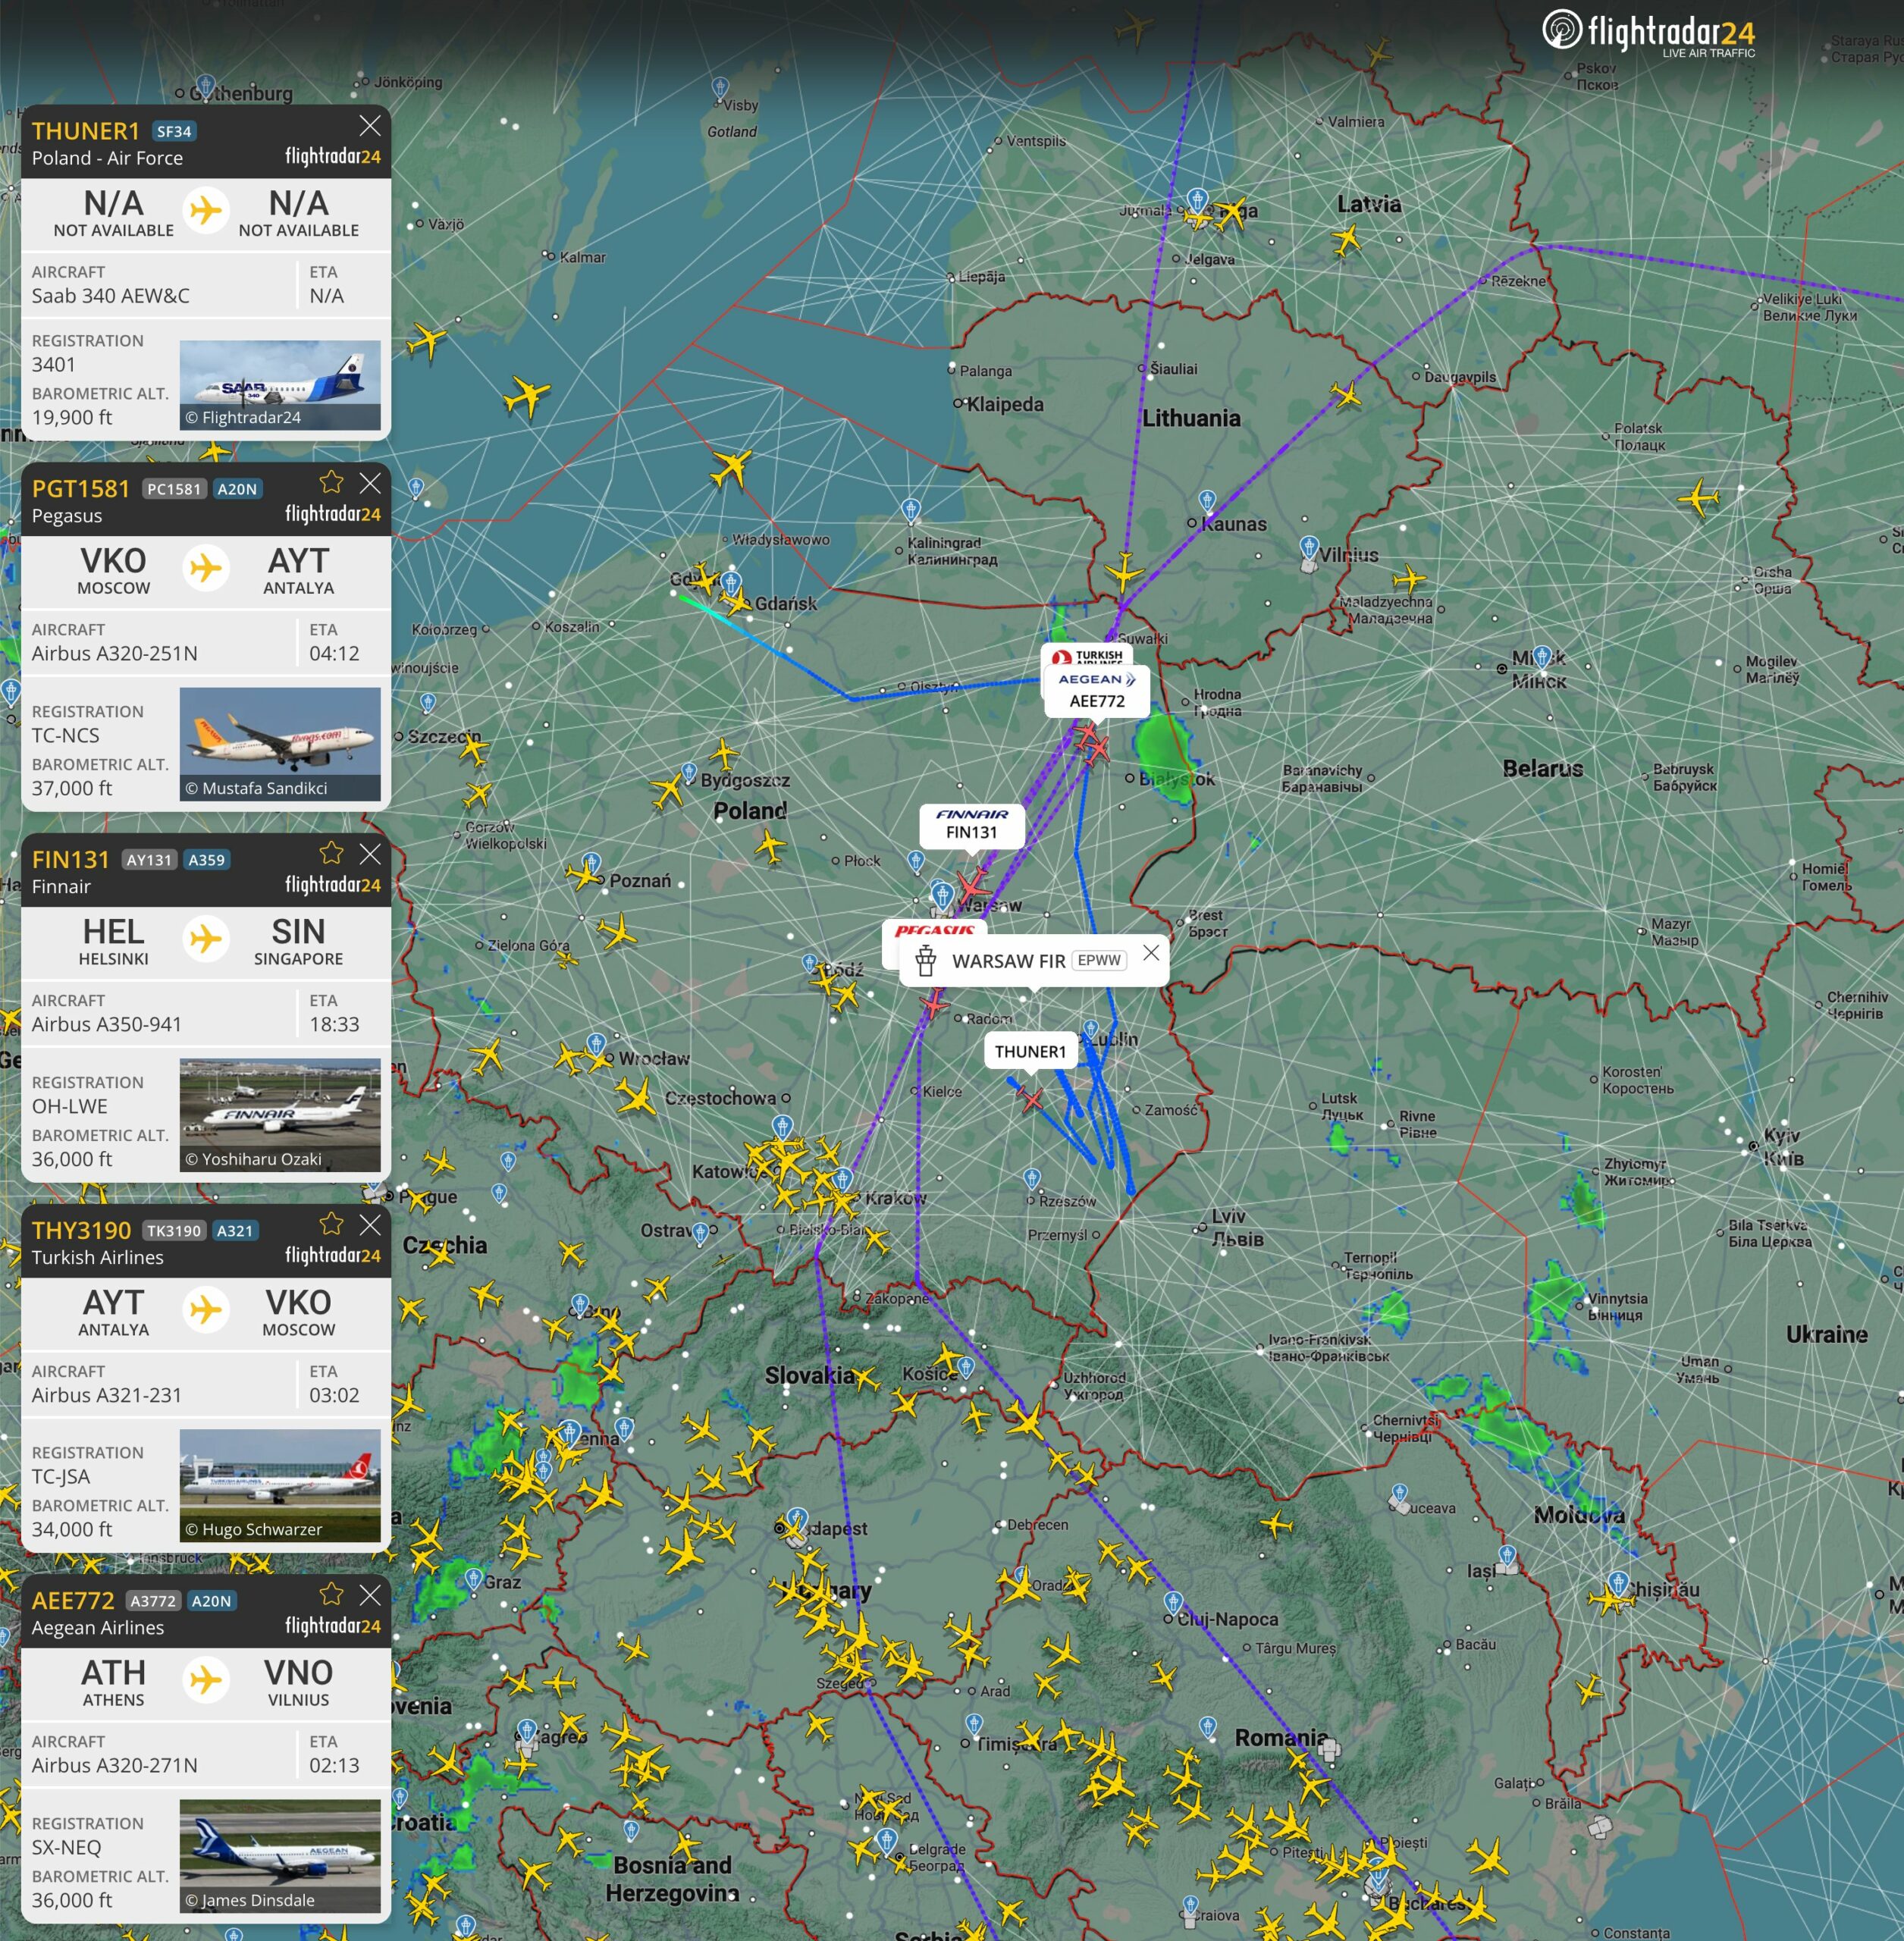Viewport: 1904px width, 1941px height.
Task: Dismiss the WARSAW FIR popup
Action: tap(1151, 953)
